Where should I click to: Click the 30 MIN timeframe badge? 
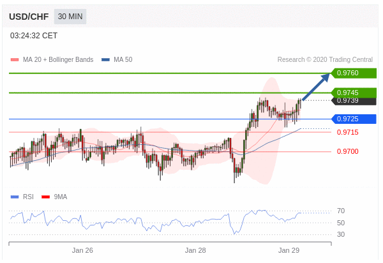(70, 17)
